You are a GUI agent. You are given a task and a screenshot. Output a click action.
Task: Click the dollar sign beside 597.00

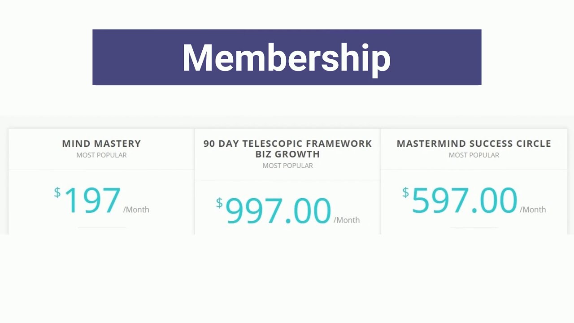point(405,192)
